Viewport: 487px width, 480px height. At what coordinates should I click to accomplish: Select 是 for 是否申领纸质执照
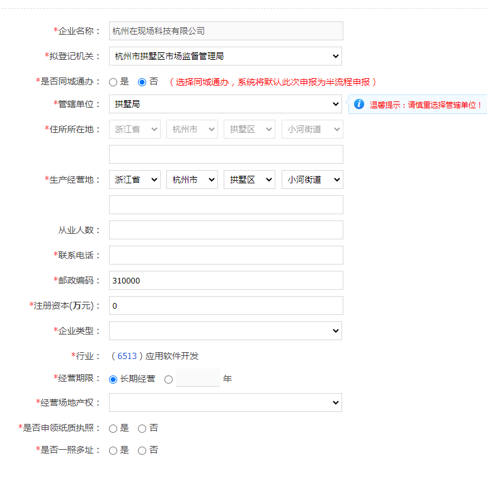[113, 429]
